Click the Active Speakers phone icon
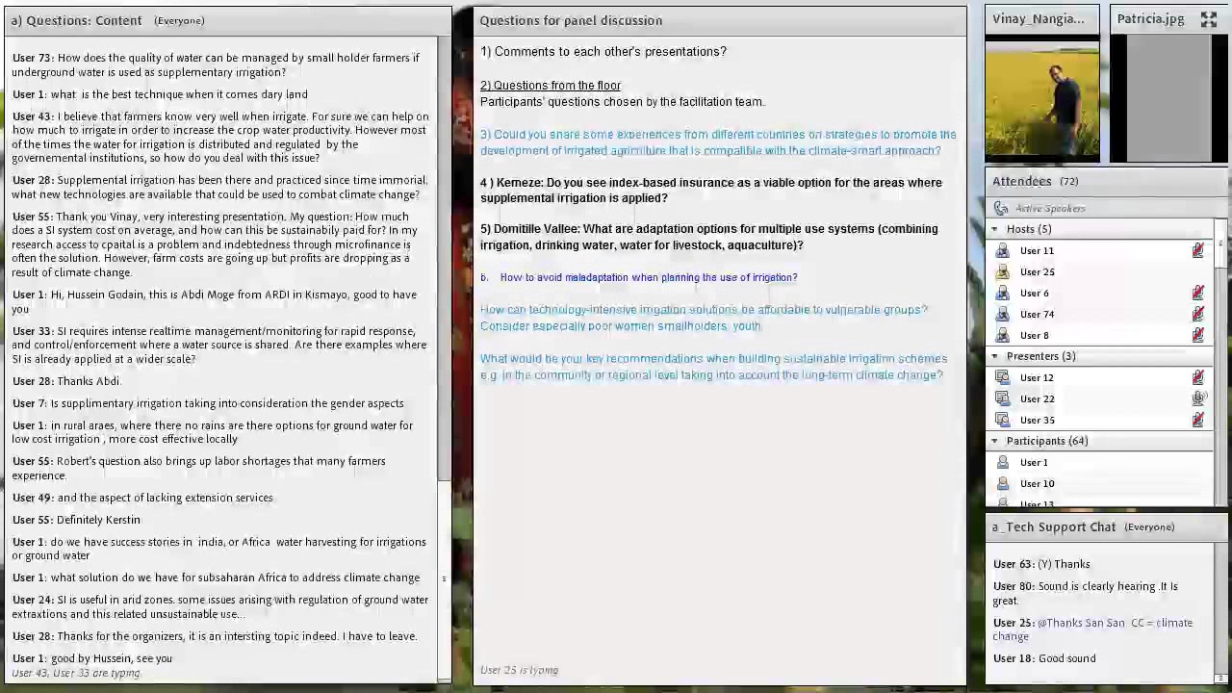 tap(1001, 208)
